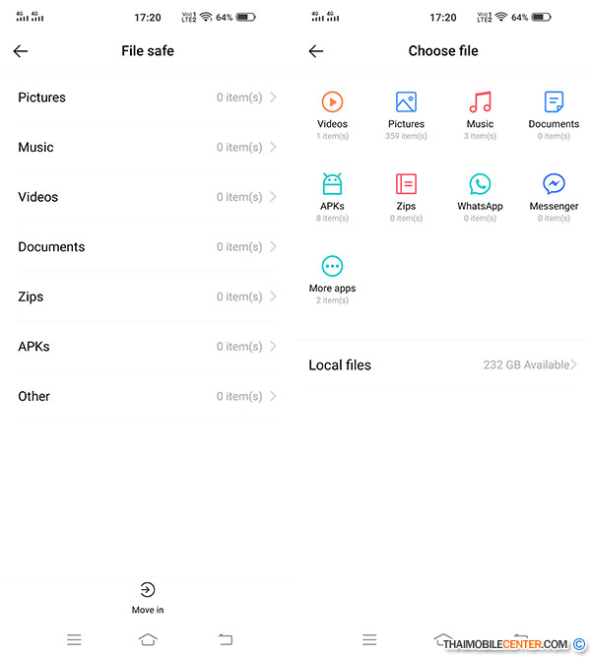The image size is (591, 657).
Task: Tap the More apps ellipsis icon
Action: (x=332, y=266)
